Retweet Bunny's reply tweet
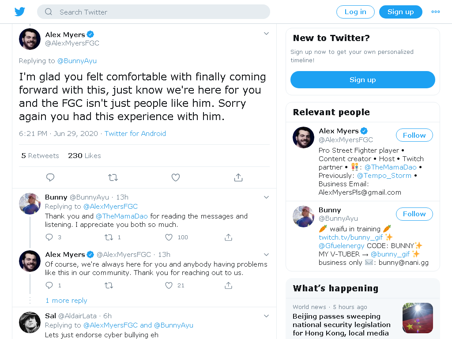The height and width of the screenshot is (339, 452). tap(109, 237)
